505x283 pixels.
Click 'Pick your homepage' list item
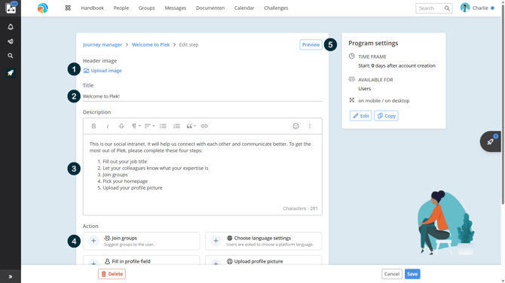coord(125,181)
